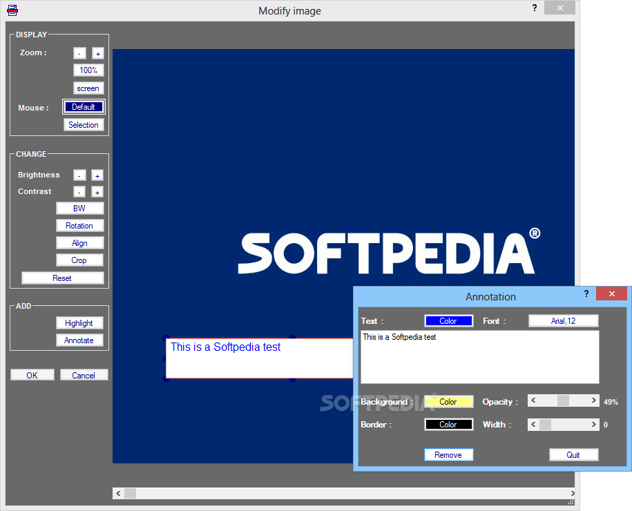This screenshot has width=632, height=511.
Task: Confirm changes with the OK button
Action: (x=32, y=375)
